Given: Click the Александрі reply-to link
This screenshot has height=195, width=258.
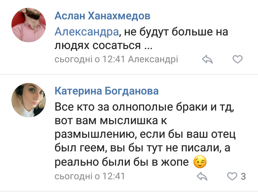Looking at the screenshot, I should (x=153, y=59).
